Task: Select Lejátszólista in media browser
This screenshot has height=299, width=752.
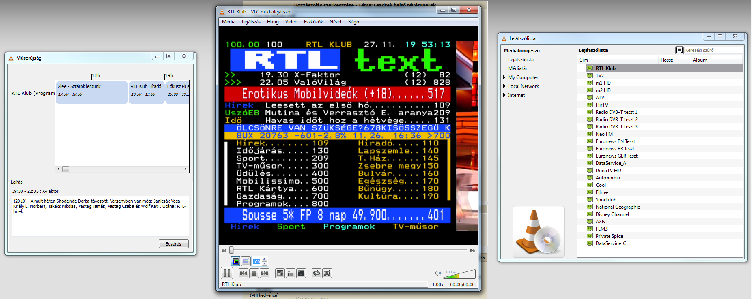Action: pos(521,60)
